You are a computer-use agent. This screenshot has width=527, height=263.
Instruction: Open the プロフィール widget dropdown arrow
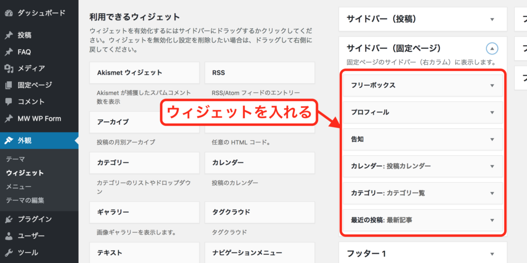(x=492, y=112)
